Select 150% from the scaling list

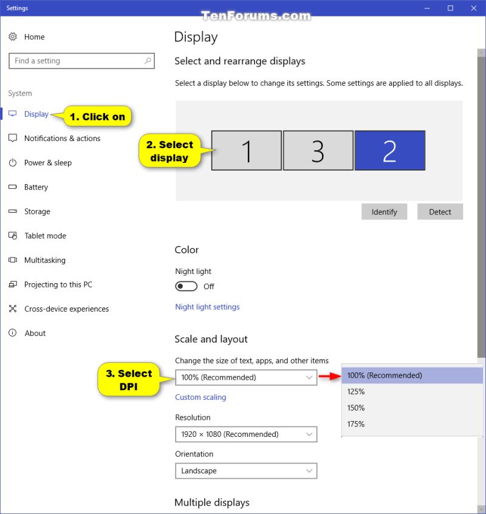tap(355, 408)
